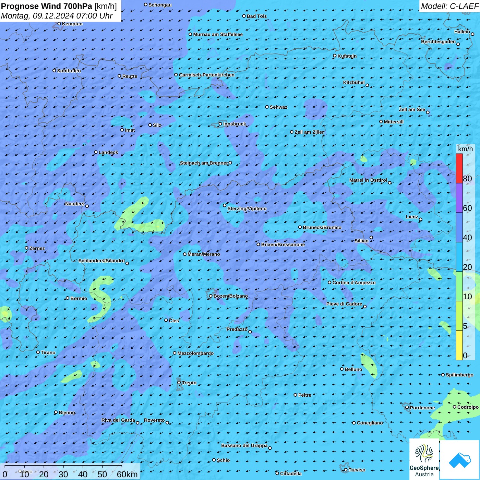Click the Kempten city marker
The height and width of the screenshot is (480, 480).
click(x=59, y=24)
